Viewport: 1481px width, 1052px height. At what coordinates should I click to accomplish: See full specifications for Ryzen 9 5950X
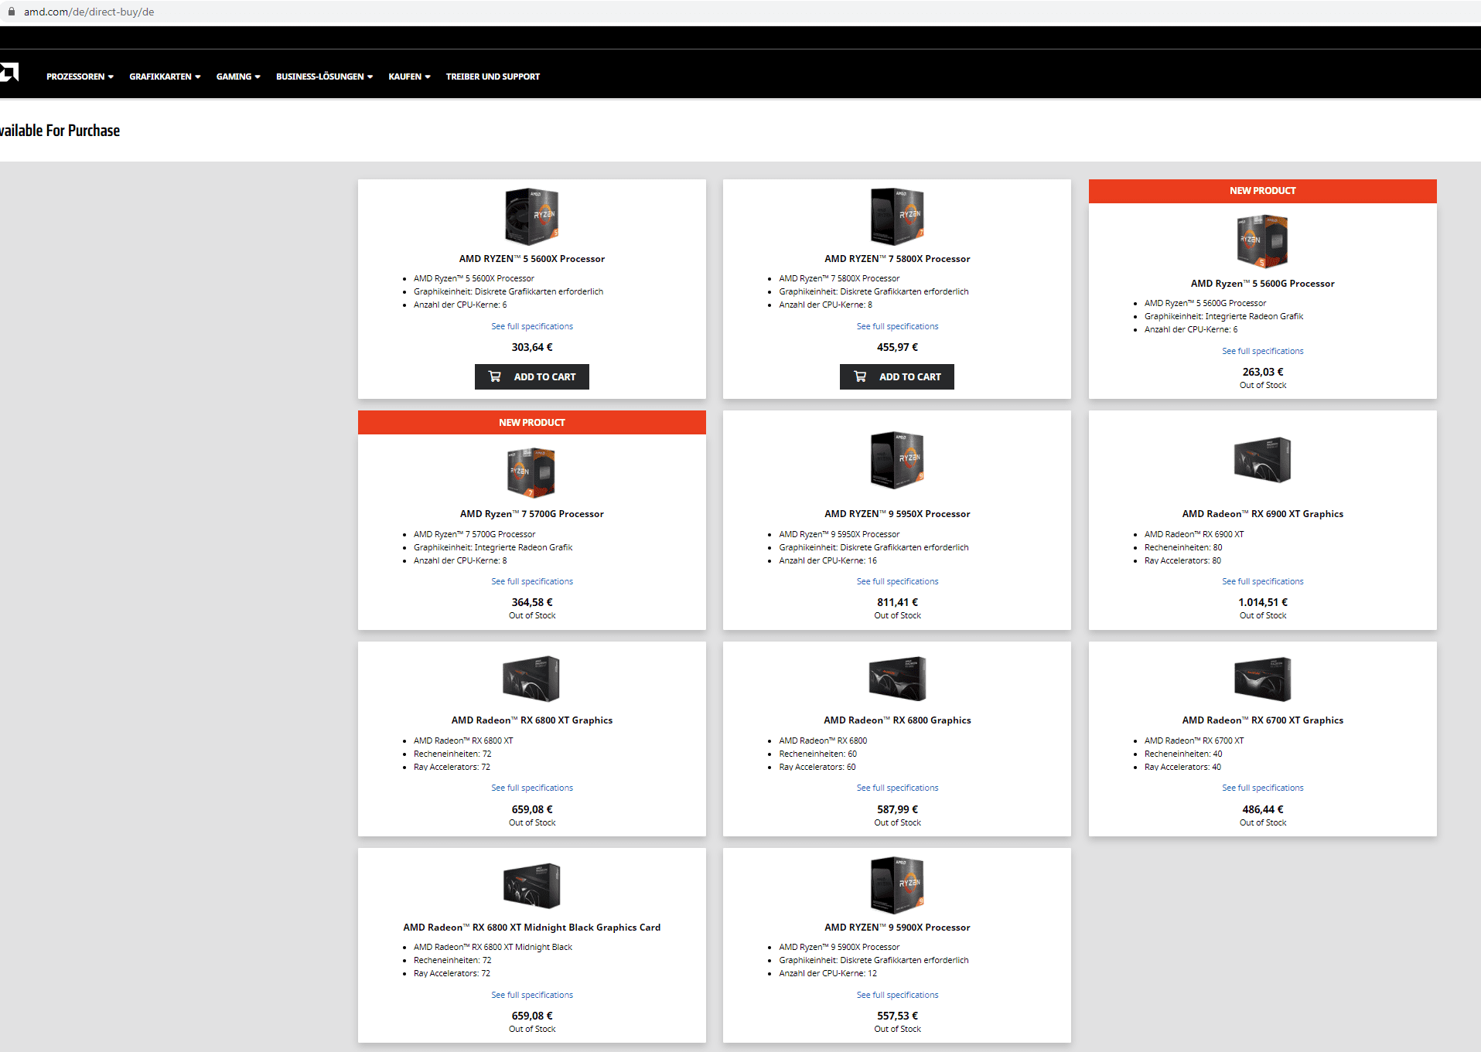[x=897, y=581]
